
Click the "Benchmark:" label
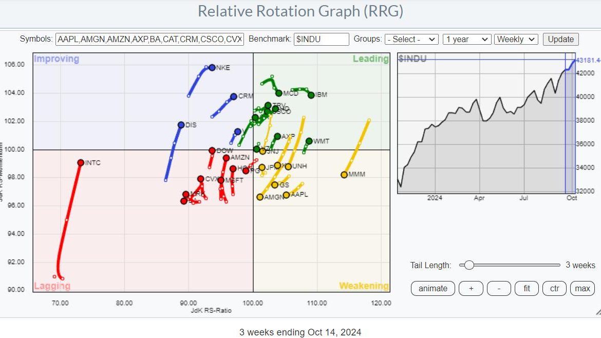(x=270, y=39)
